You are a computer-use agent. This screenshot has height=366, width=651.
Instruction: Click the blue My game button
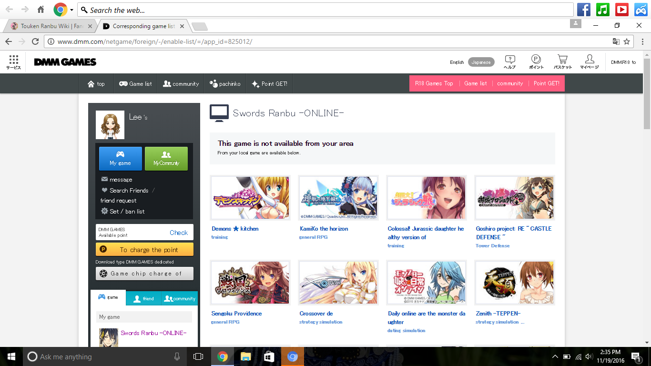(x=120, y=158)
